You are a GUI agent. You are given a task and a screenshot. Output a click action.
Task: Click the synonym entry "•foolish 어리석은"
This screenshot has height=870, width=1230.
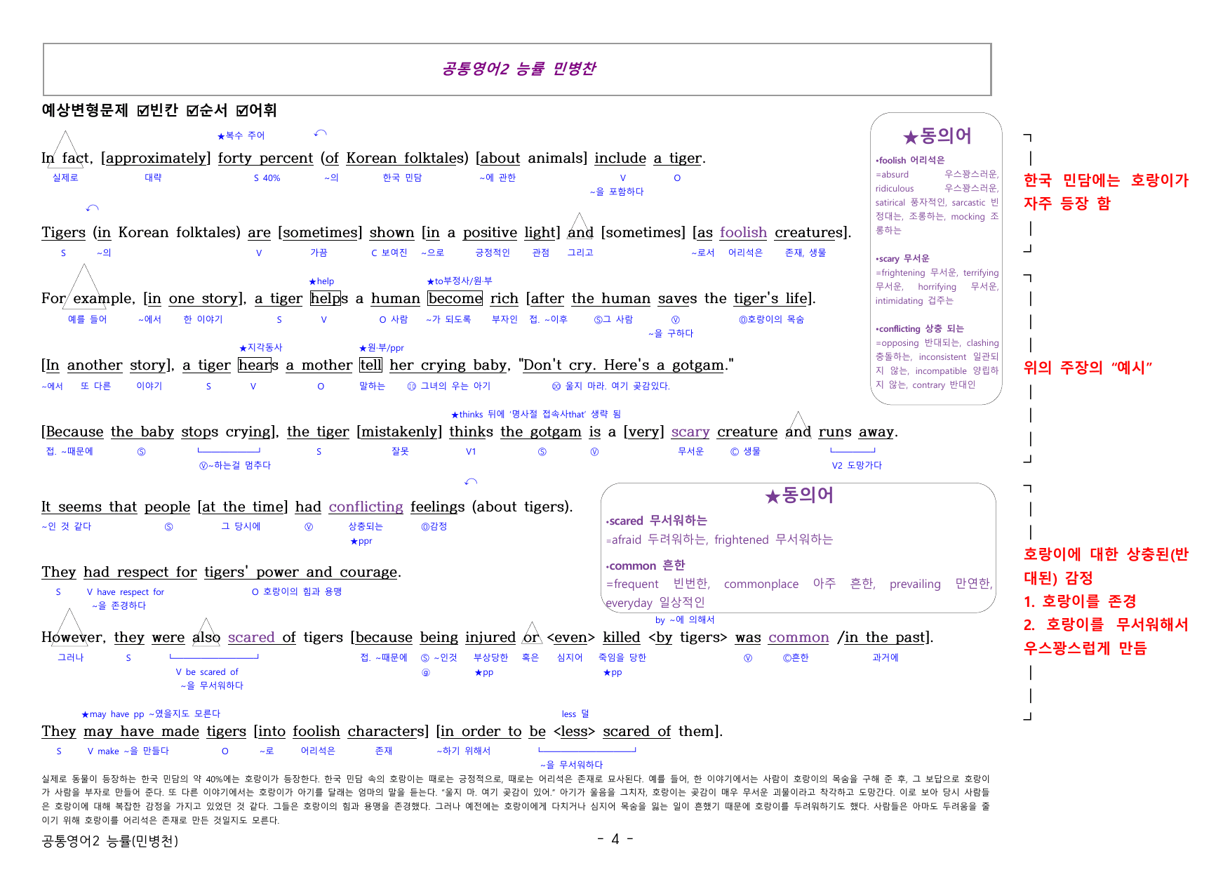point(910,160)
